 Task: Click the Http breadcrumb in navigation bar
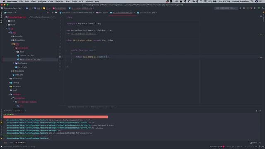[46, 8]
